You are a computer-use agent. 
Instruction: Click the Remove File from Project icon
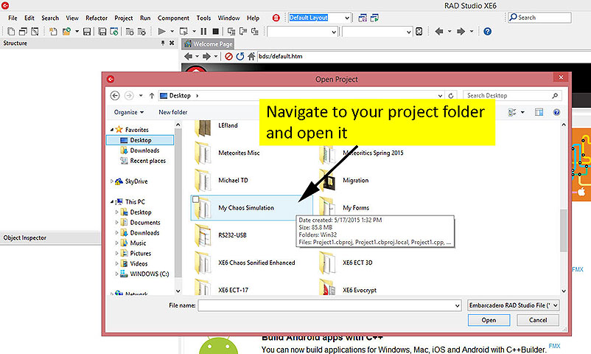tap(141, 31)
